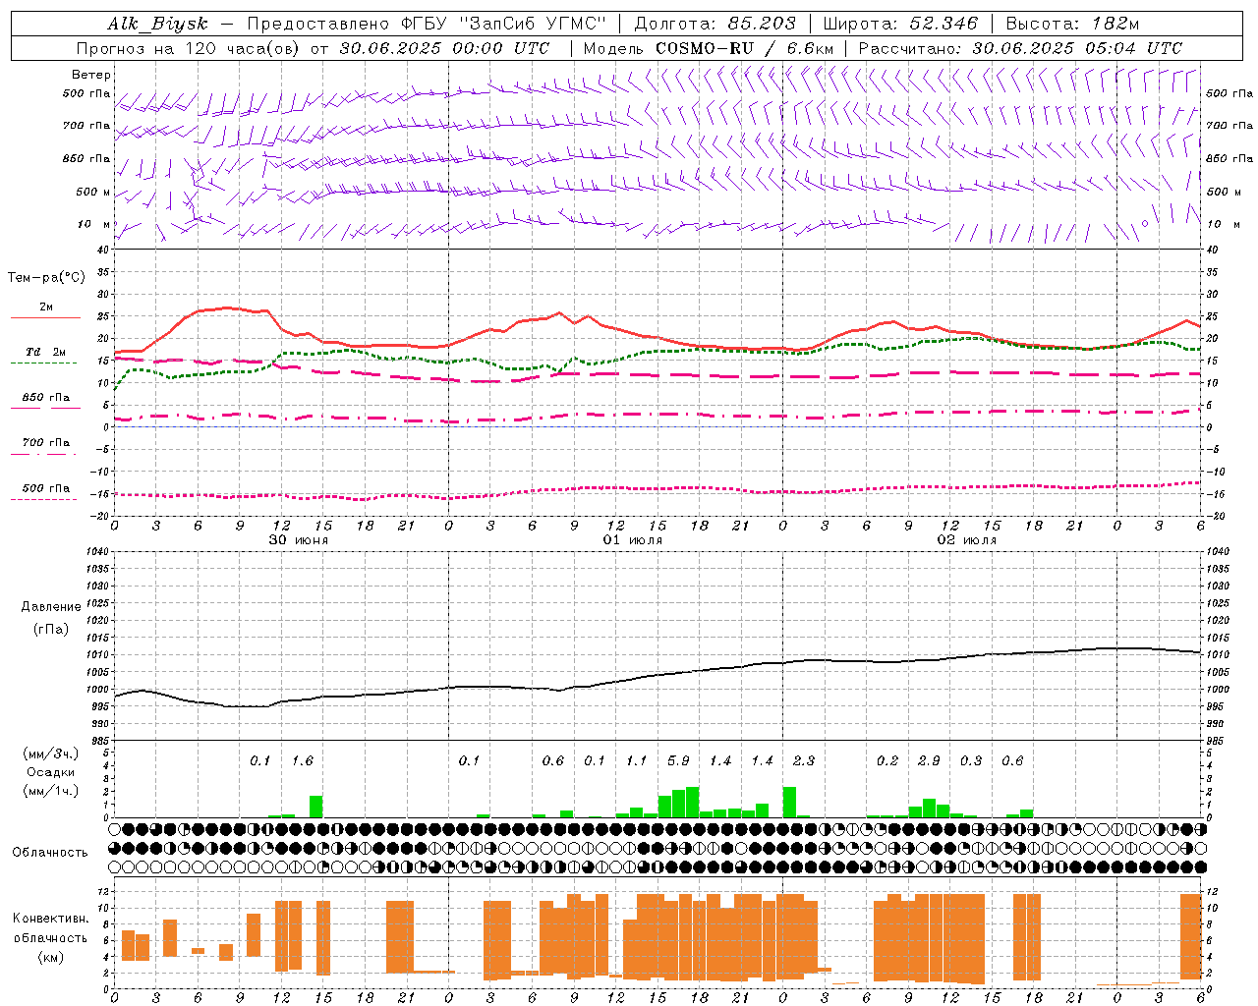Click the "Тем-ра(°C)" temperature panel label

46,278
